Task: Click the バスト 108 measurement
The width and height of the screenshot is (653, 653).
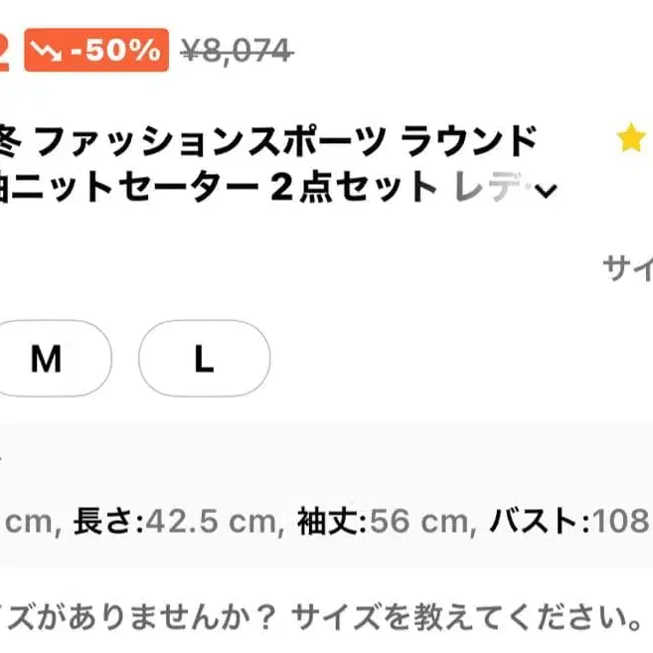Action: pos(567,520)
